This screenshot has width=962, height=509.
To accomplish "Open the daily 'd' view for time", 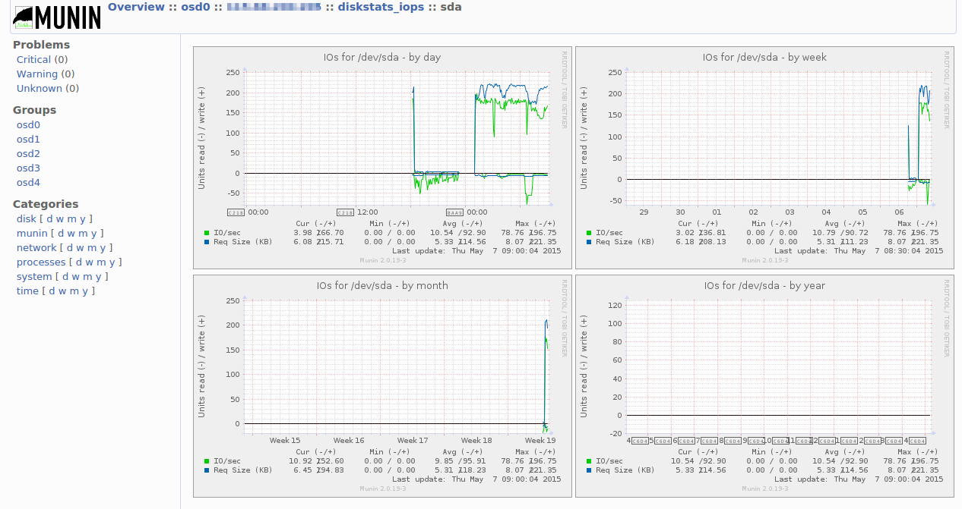I will coord(52,291).
